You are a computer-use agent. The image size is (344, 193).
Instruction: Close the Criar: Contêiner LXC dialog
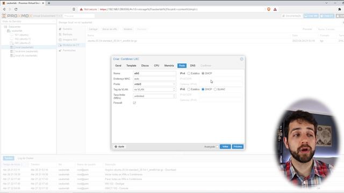(x=241, y=59)
